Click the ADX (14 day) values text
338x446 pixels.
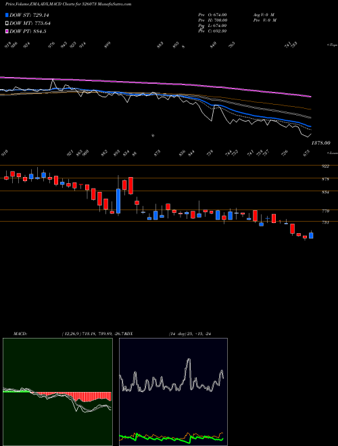click(x=189, y=334)
